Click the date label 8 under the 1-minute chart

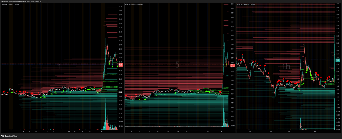click(x=9, y=132)
